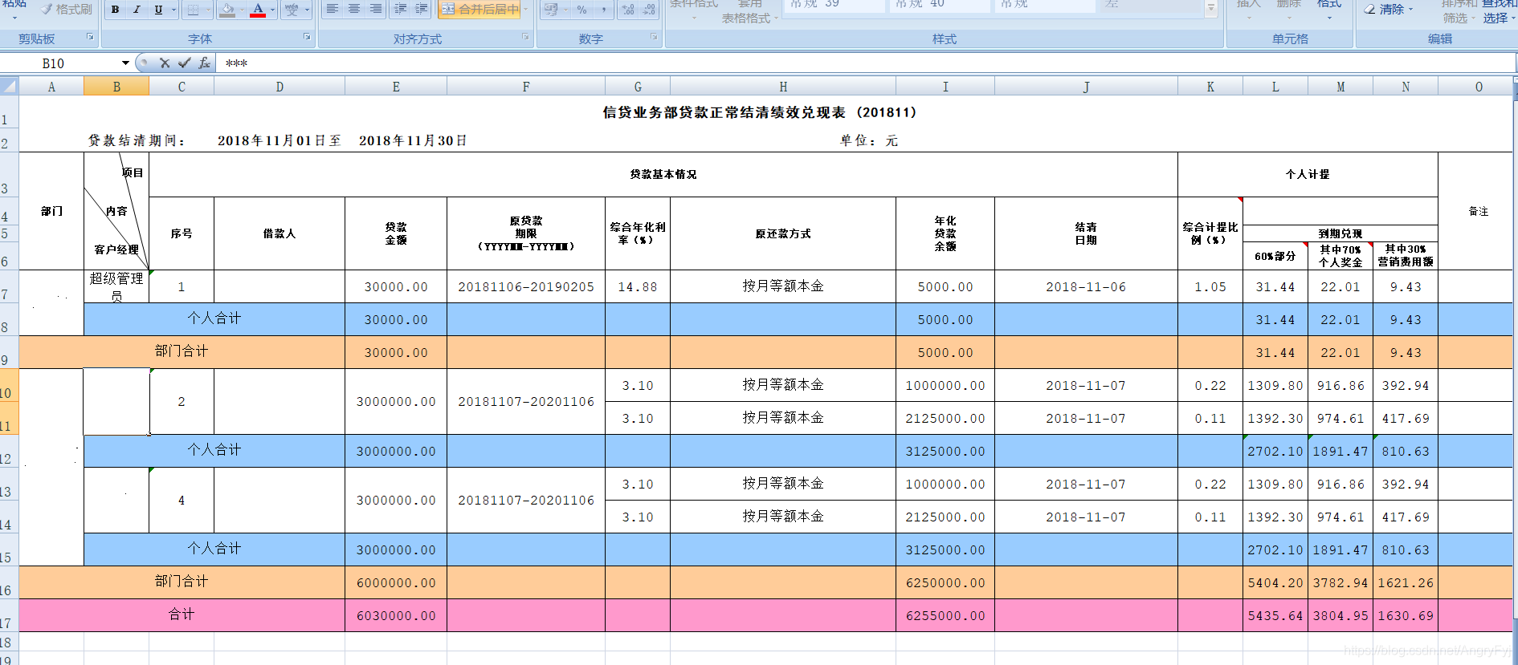1518x665 pixels.
Task: Open the 字体 dialog launcher
Action: click(307, 37)
